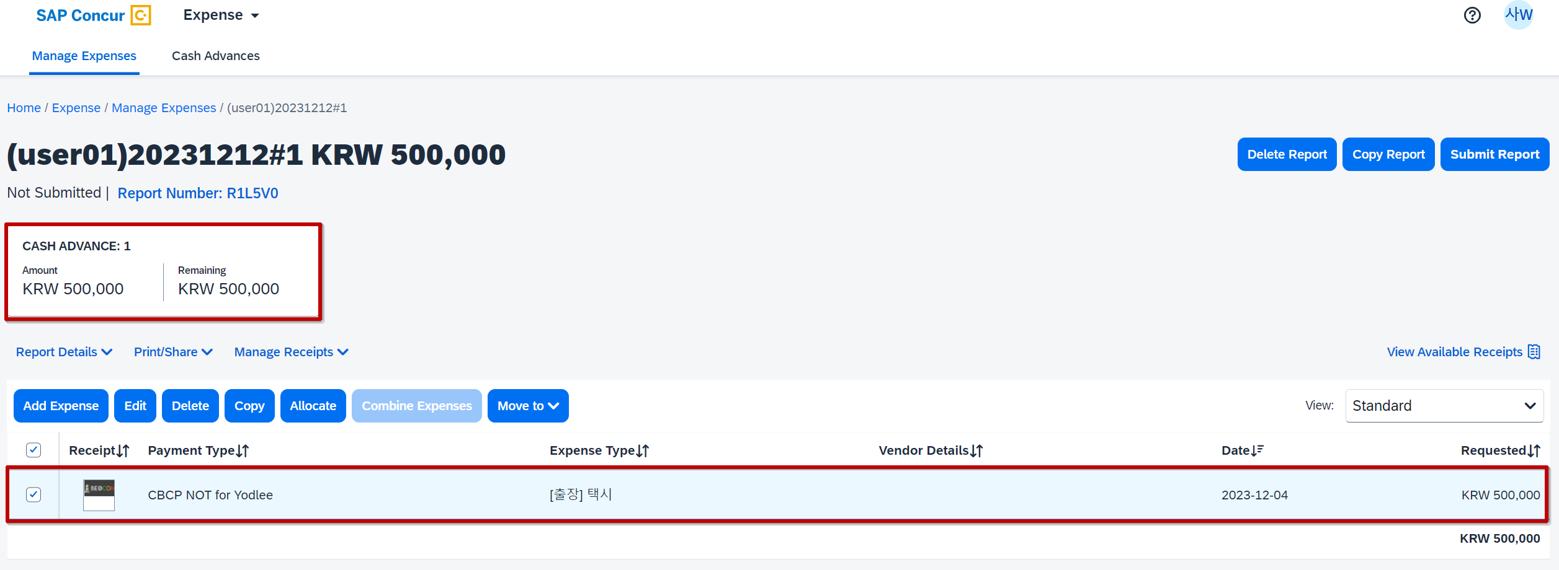Sort by Expense Type column arrows
Screen dimensions: 1559x570
coord(643,451)
